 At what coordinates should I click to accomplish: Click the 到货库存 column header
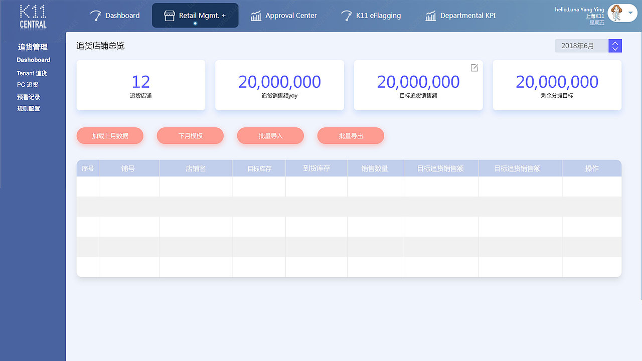click(316, 168)
